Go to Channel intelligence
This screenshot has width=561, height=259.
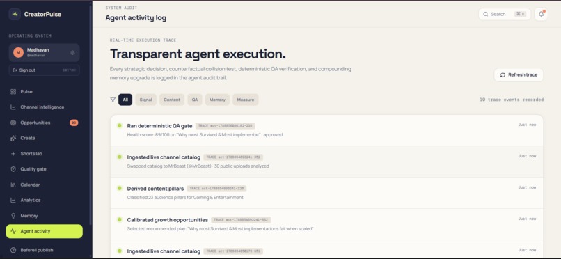(44, 107)
